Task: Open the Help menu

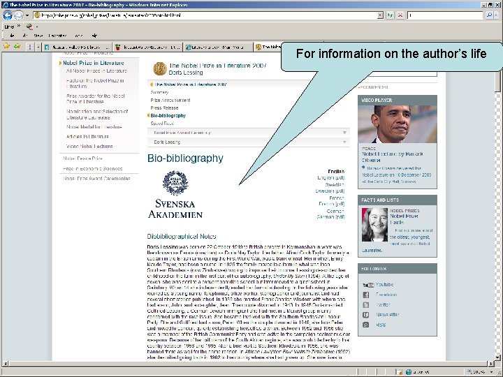Action: tap(94, 36)
